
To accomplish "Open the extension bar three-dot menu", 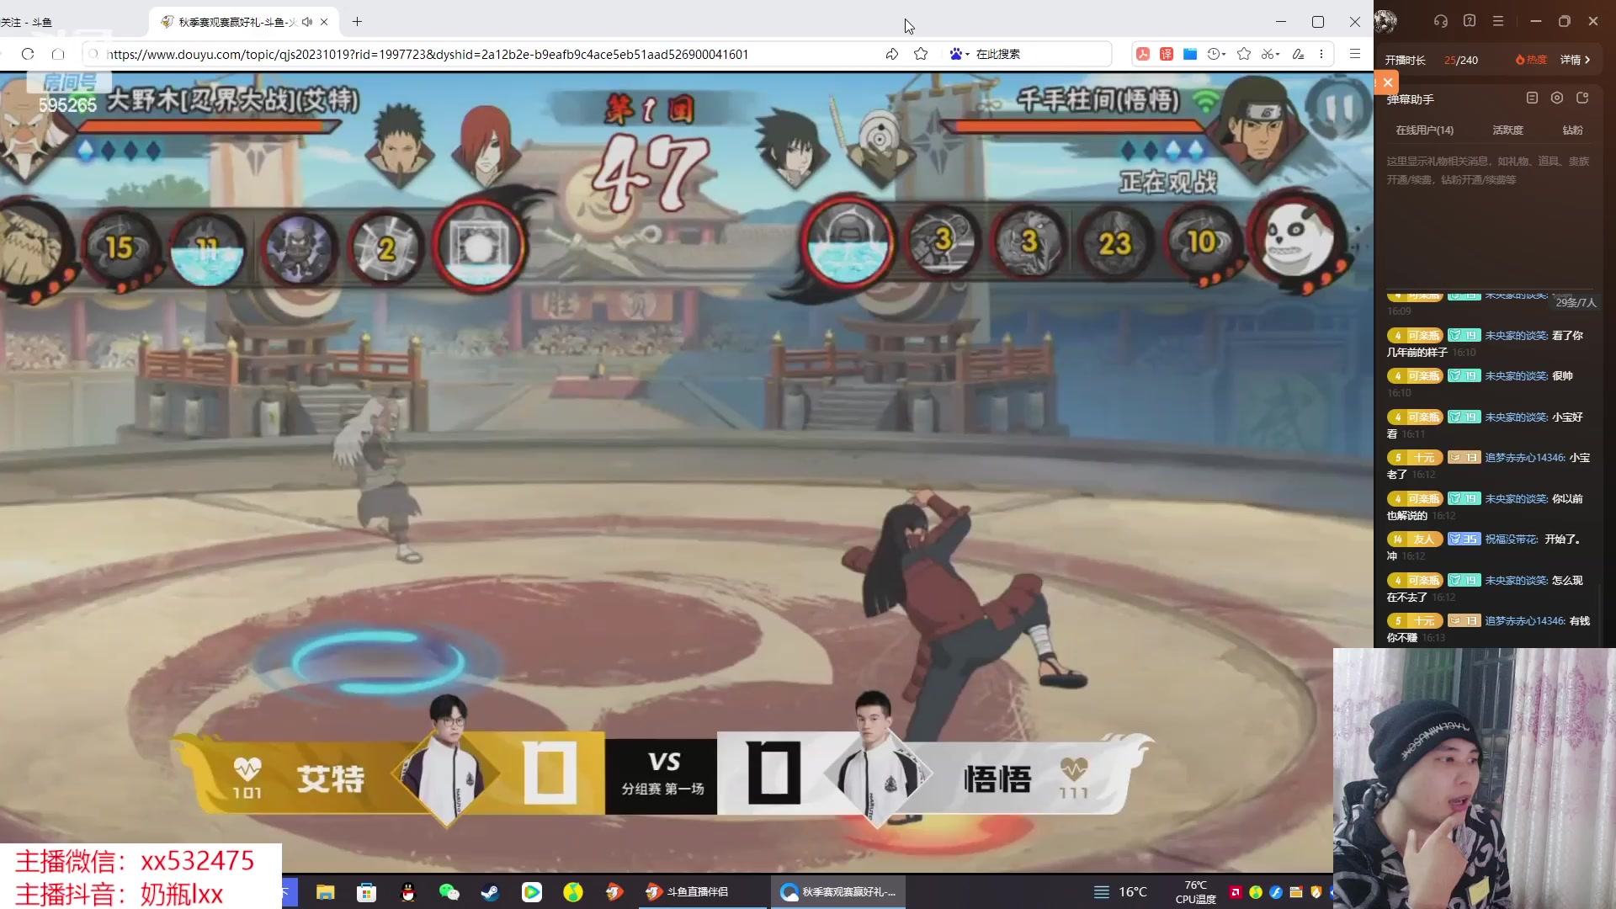I will pos(1321,54).
